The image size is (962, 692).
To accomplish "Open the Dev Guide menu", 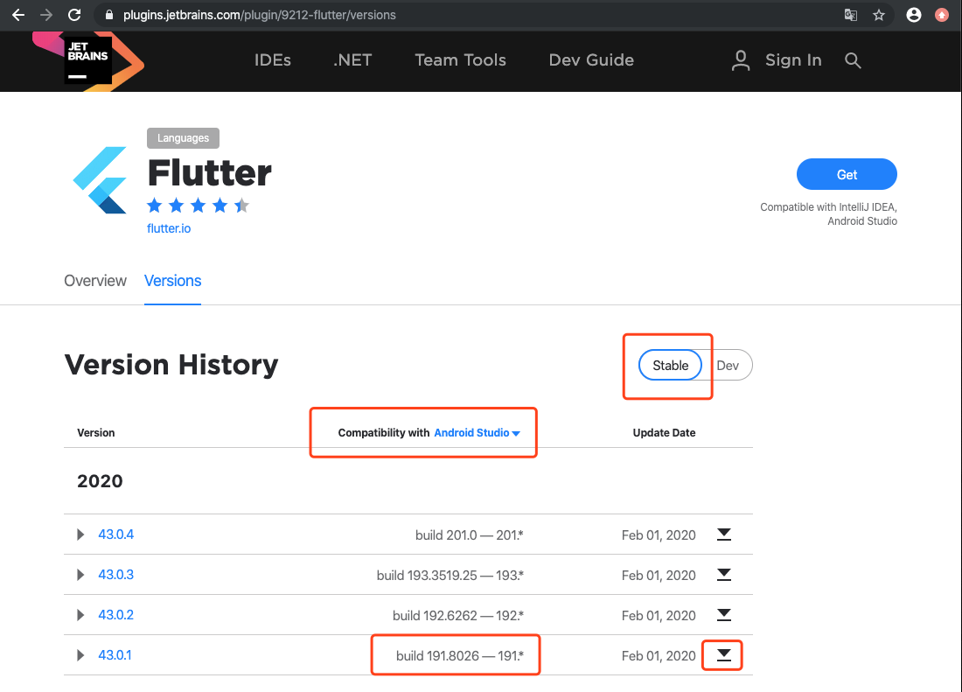I will click(x=591, y=60).
